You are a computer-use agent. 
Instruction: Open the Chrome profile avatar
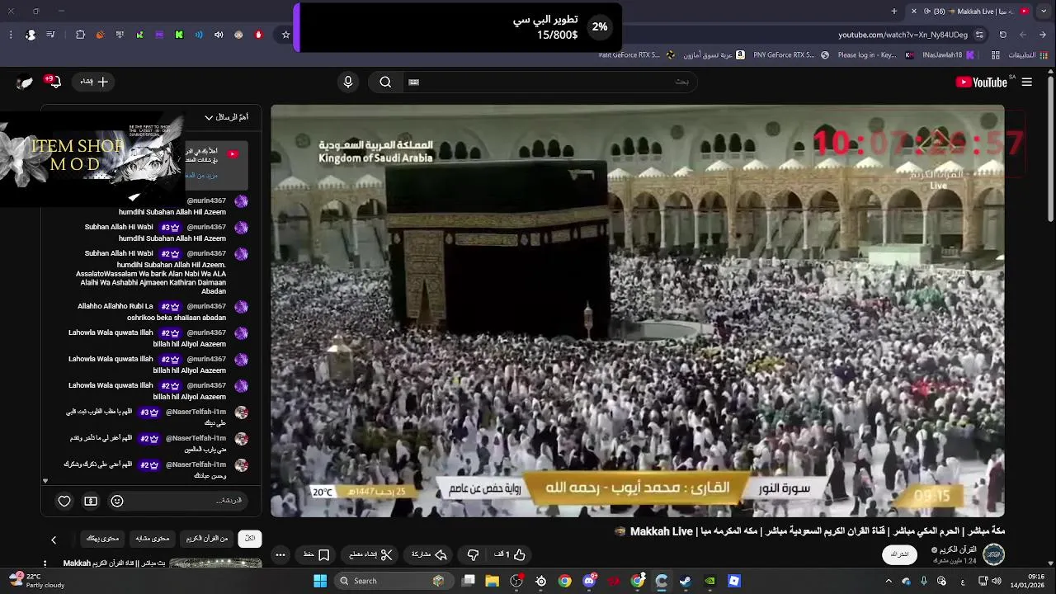31,35
